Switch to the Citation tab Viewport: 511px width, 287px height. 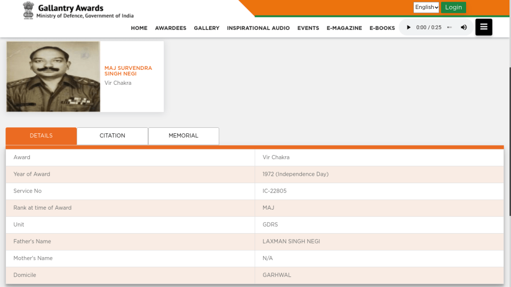pos(112,136)
